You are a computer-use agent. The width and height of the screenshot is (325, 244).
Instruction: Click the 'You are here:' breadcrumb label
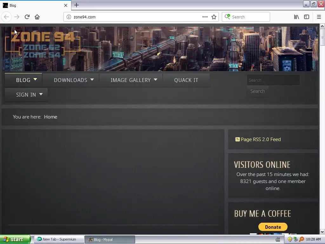(x=27, y=117)
